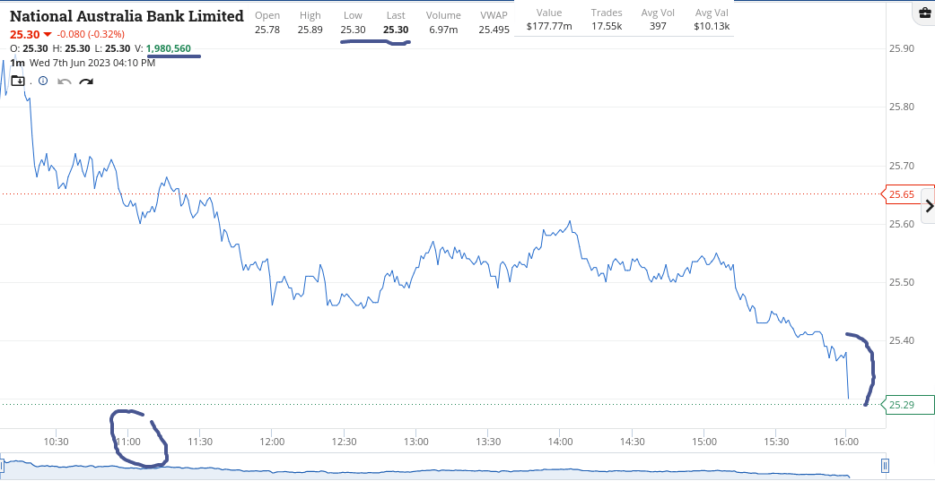Image resolution: width=935 pixels, height=481 pixels.
Task: Click the Volume value 6.97m
Action: point(443,30)
